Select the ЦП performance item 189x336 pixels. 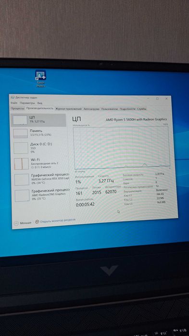(38, 120)
